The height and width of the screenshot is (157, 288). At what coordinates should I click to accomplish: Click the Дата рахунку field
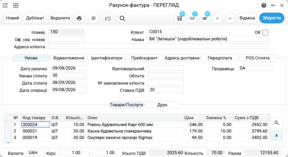point(68,68)
